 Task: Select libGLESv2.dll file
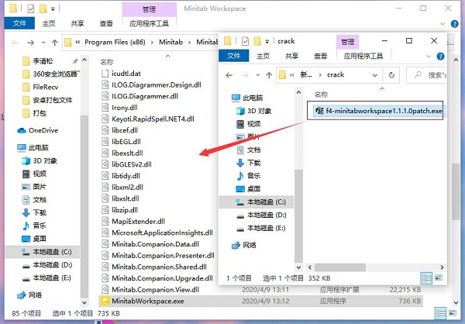click(x=126, y=164)
